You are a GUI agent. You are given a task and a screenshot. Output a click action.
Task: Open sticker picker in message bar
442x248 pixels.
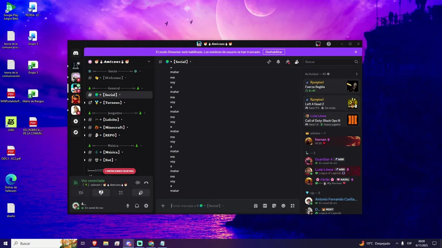coord(274,206)
